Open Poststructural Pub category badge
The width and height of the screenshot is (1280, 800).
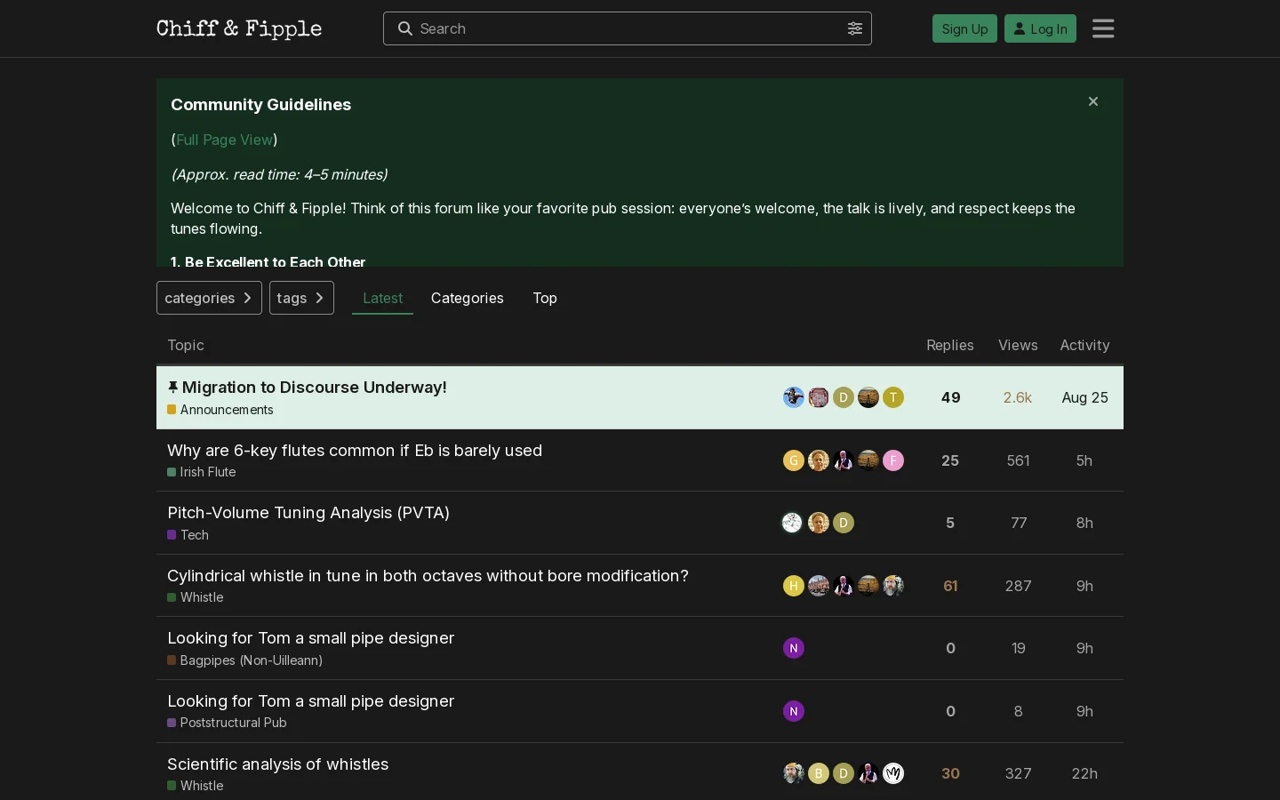[x=228, y=723]
